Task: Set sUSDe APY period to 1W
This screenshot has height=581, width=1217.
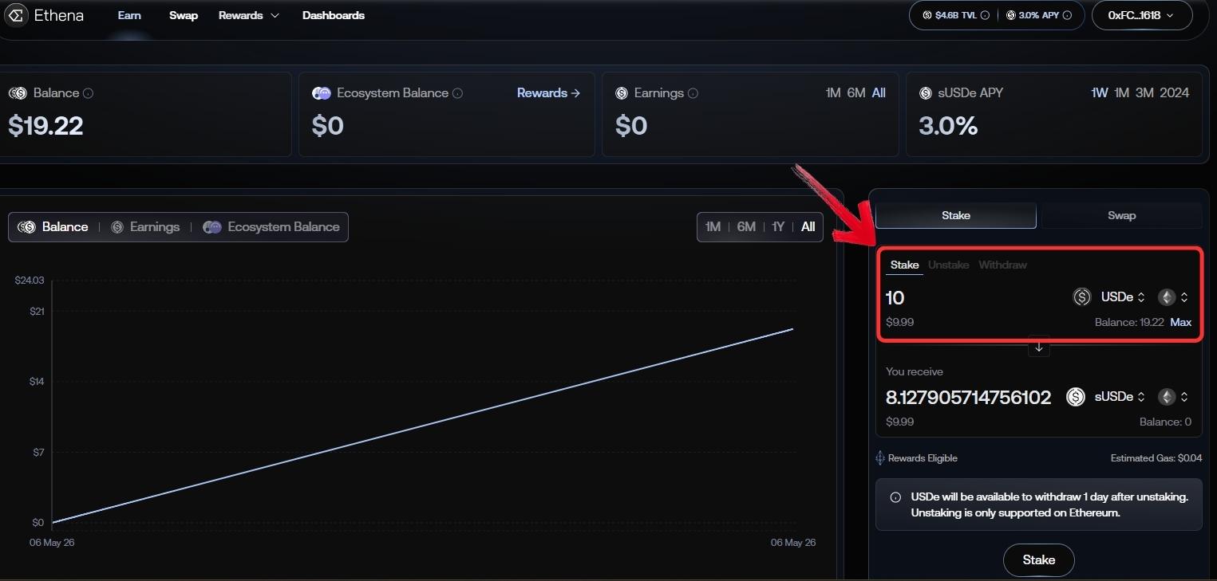Action: (1100, 93)
